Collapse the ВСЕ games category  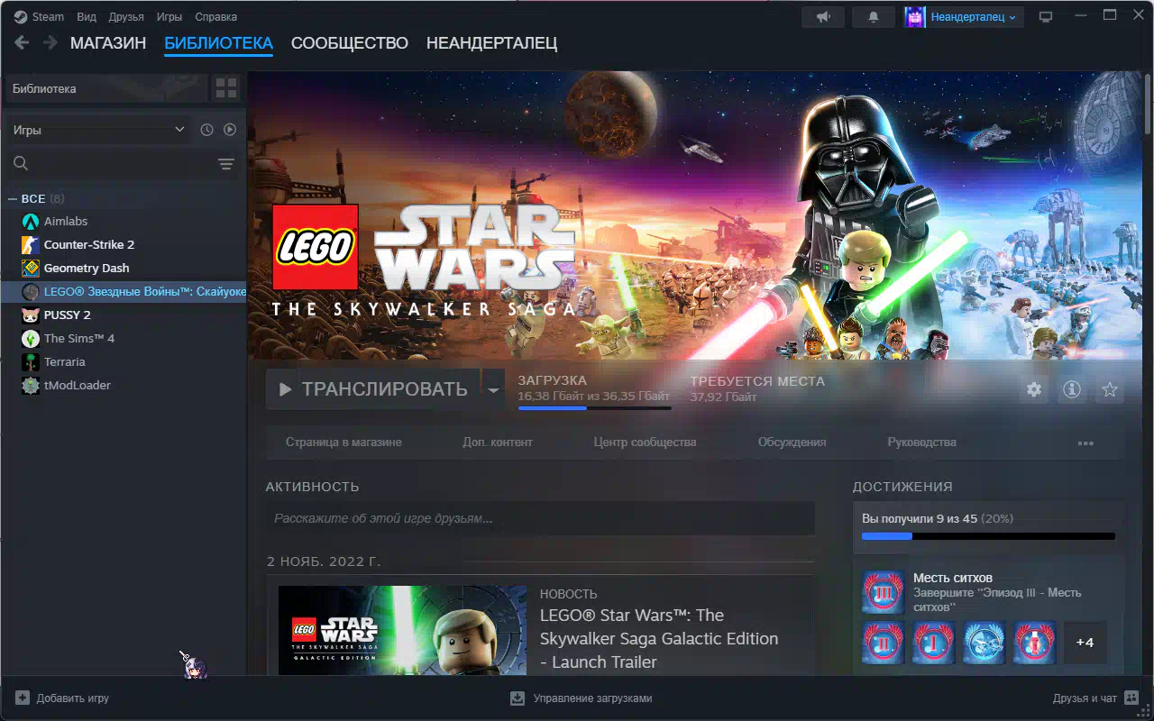pos(13,198)
